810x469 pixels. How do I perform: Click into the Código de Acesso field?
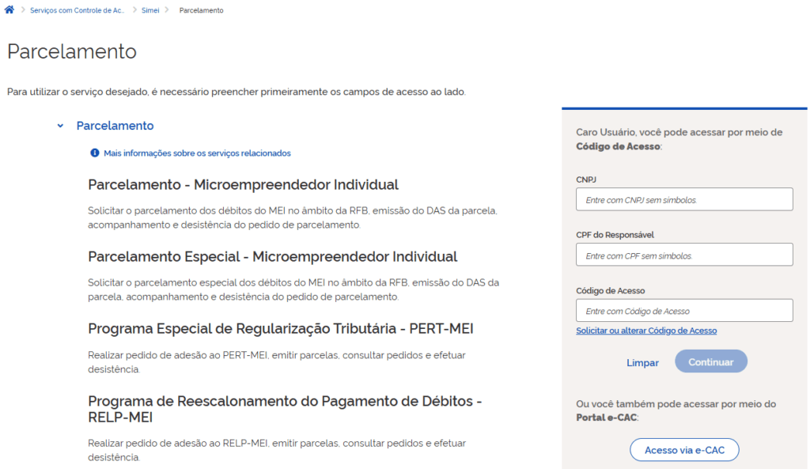coord(684,310)
